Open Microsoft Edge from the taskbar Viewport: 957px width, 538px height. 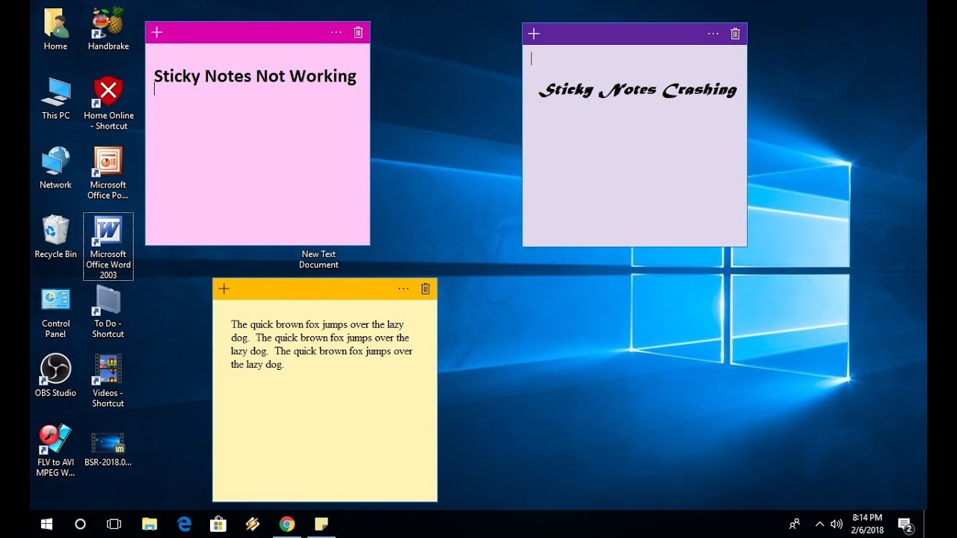click(x=183, y=524)
